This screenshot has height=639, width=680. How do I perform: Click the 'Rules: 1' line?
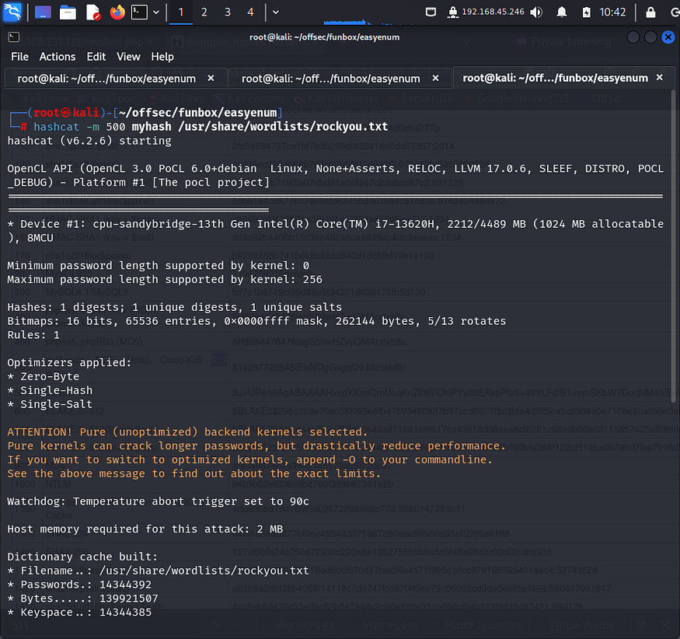tap(33, 335)
